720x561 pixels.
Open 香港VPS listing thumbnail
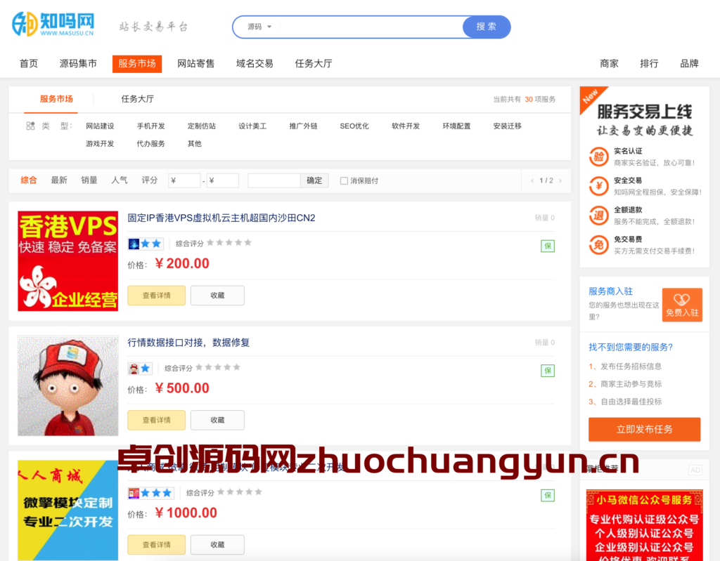click(68, 261)
